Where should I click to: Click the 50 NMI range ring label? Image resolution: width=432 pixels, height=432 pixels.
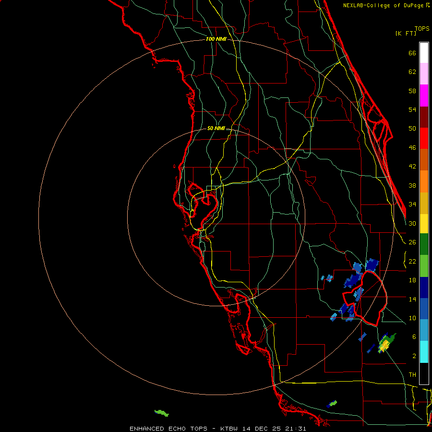click(x=216, y=128)
